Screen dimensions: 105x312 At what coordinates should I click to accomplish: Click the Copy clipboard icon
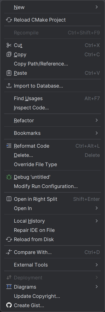click(9, 55)
